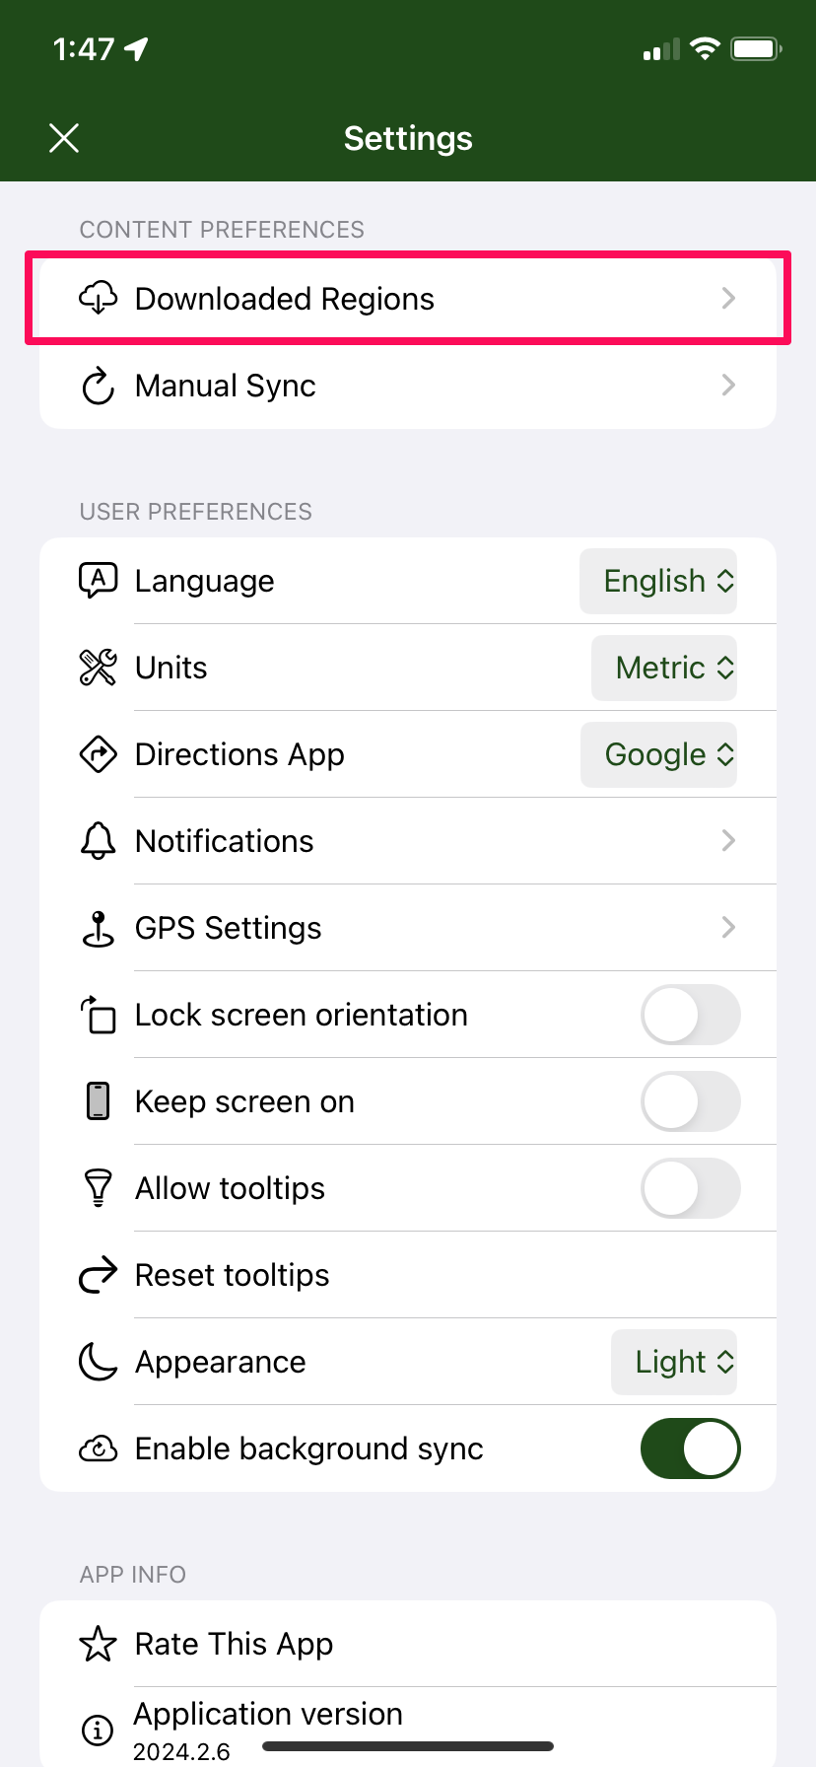The image size is (816, 1767).
Task: Toggle the Allow tooltips switch
Action: [691, 1188]
